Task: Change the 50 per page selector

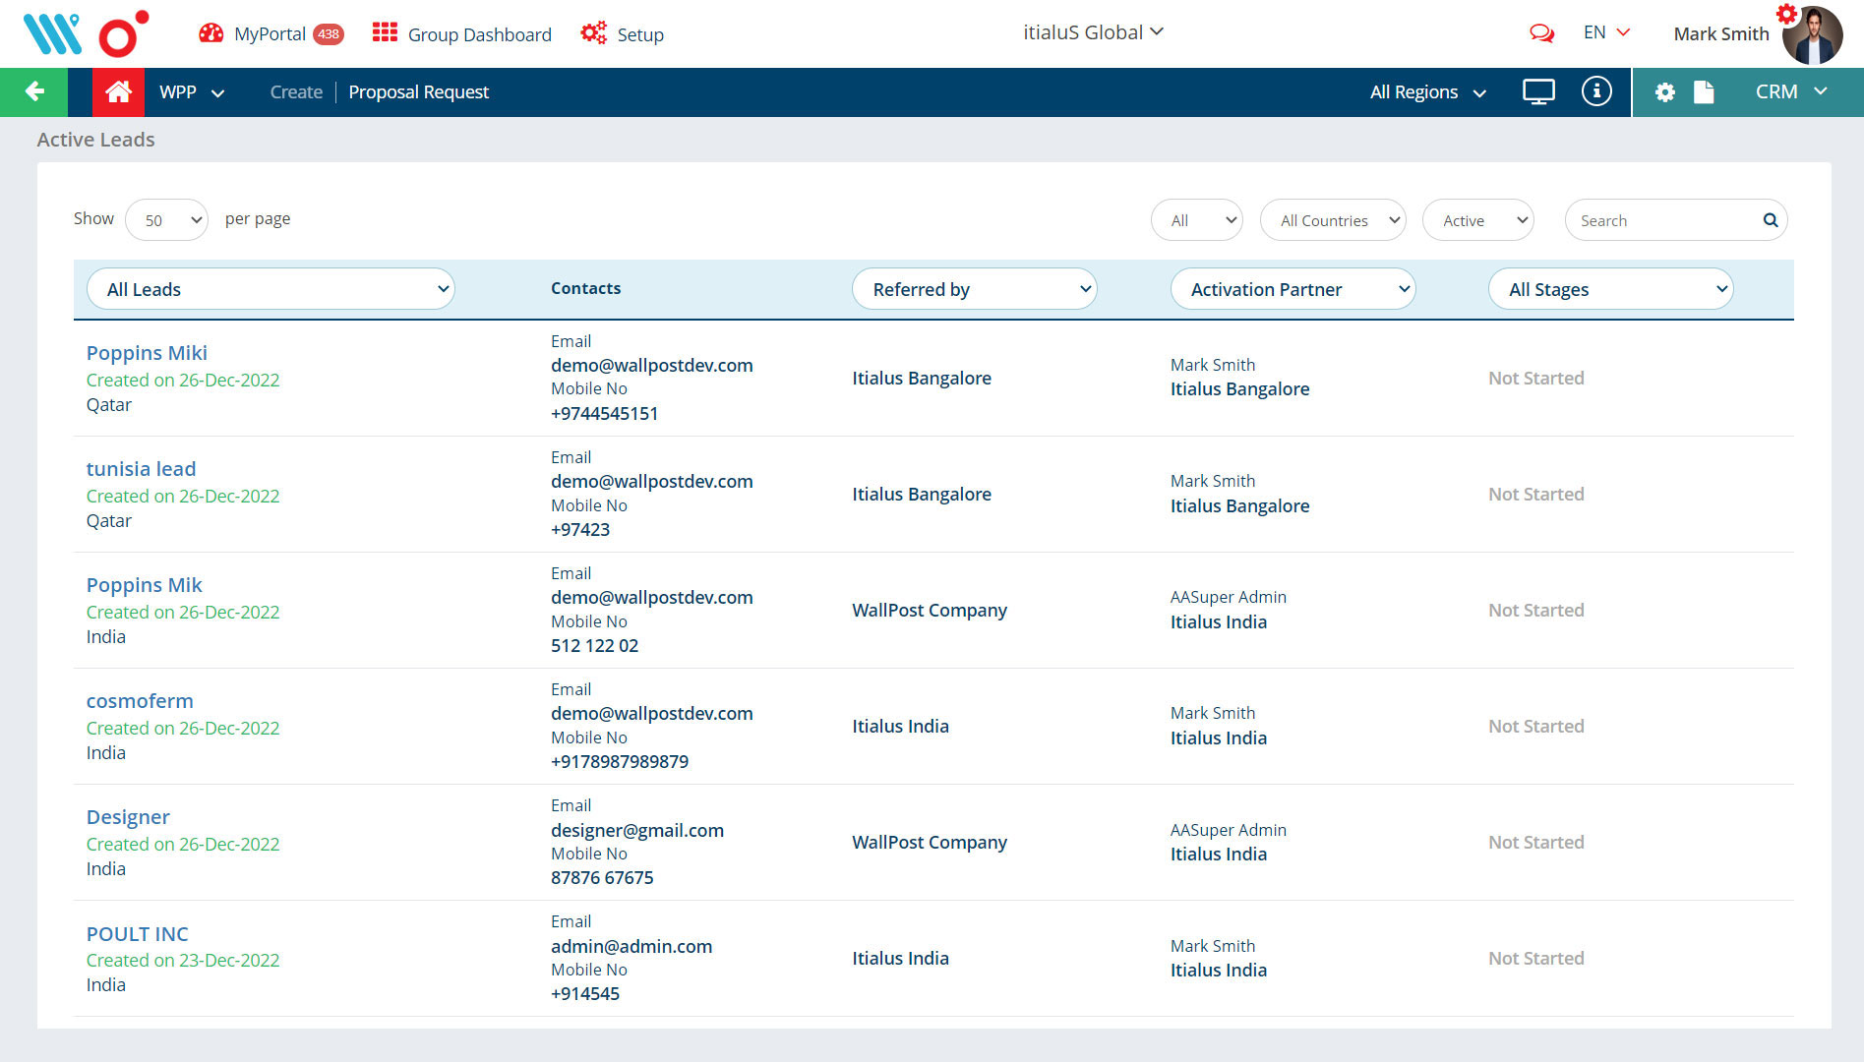Action: point(166,220)
